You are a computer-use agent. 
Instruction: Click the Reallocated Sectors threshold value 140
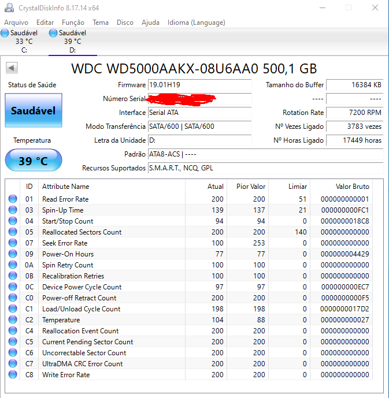(x=301, y=232)
